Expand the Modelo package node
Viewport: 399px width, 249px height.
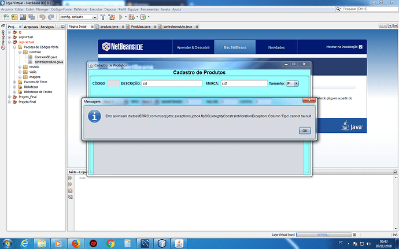(20, 67)
